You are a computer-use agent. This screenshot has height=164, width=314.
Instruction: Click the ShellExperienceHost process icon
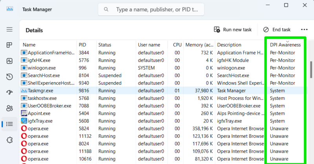(x=24, y=83)
